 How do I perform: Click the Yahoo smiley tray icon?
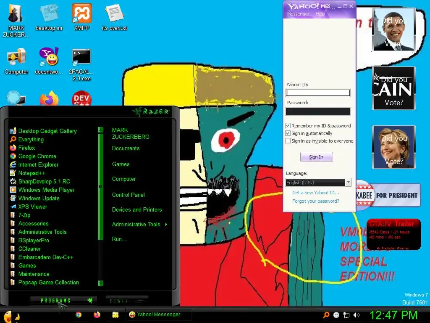coord(336,315)
